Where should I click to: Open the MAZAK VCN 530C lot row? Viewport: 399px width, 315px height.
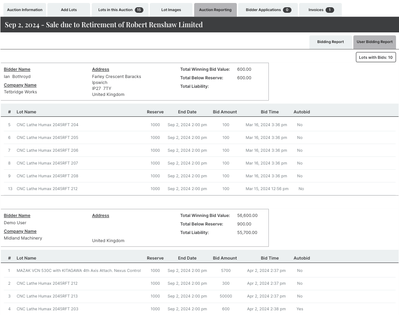click(x=79, y=271)
